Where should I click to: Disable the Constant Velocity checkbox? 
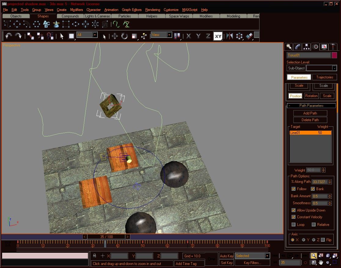coord(293,217)
